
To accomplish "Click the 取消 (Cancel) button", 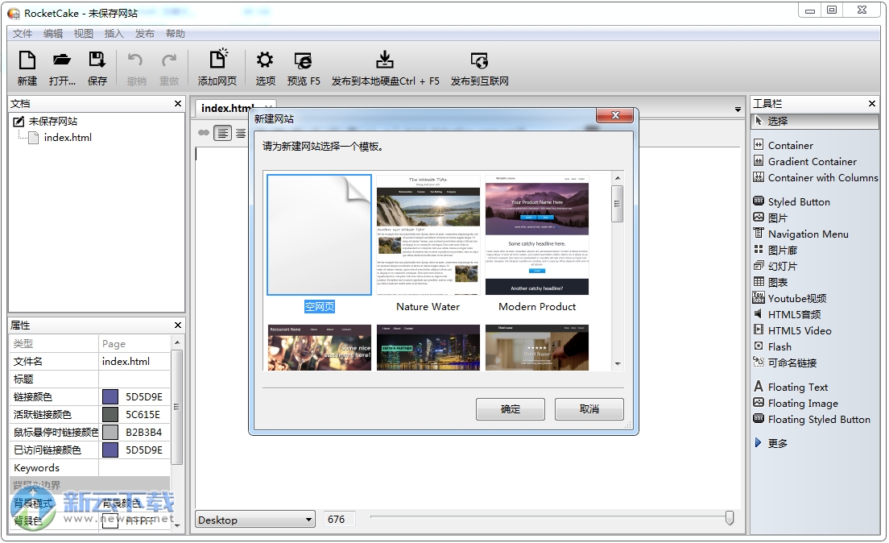I will [x=589, y=409].
